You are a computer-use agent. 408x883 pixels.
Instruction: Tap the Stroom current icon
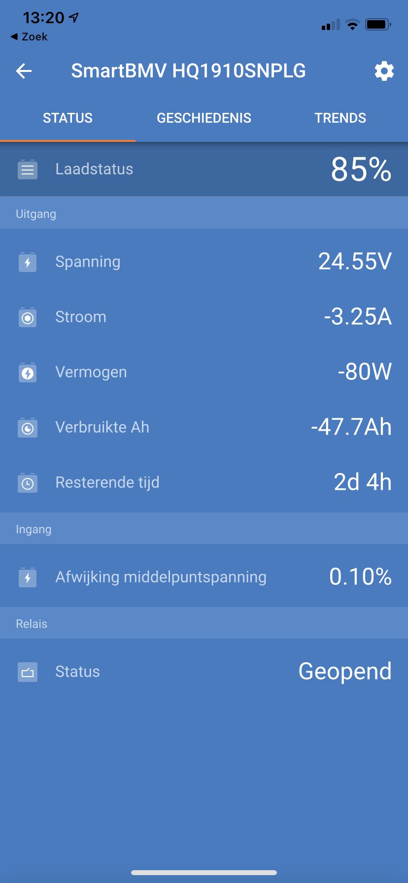pyautogui.click(x=28, y=318)
